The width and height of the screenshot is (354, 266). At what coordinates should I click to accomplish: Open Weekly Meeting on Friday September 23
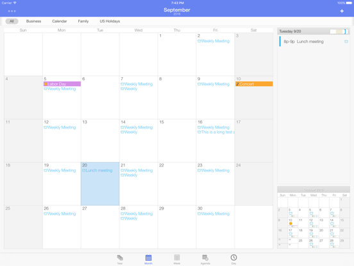tap(214, 170)
